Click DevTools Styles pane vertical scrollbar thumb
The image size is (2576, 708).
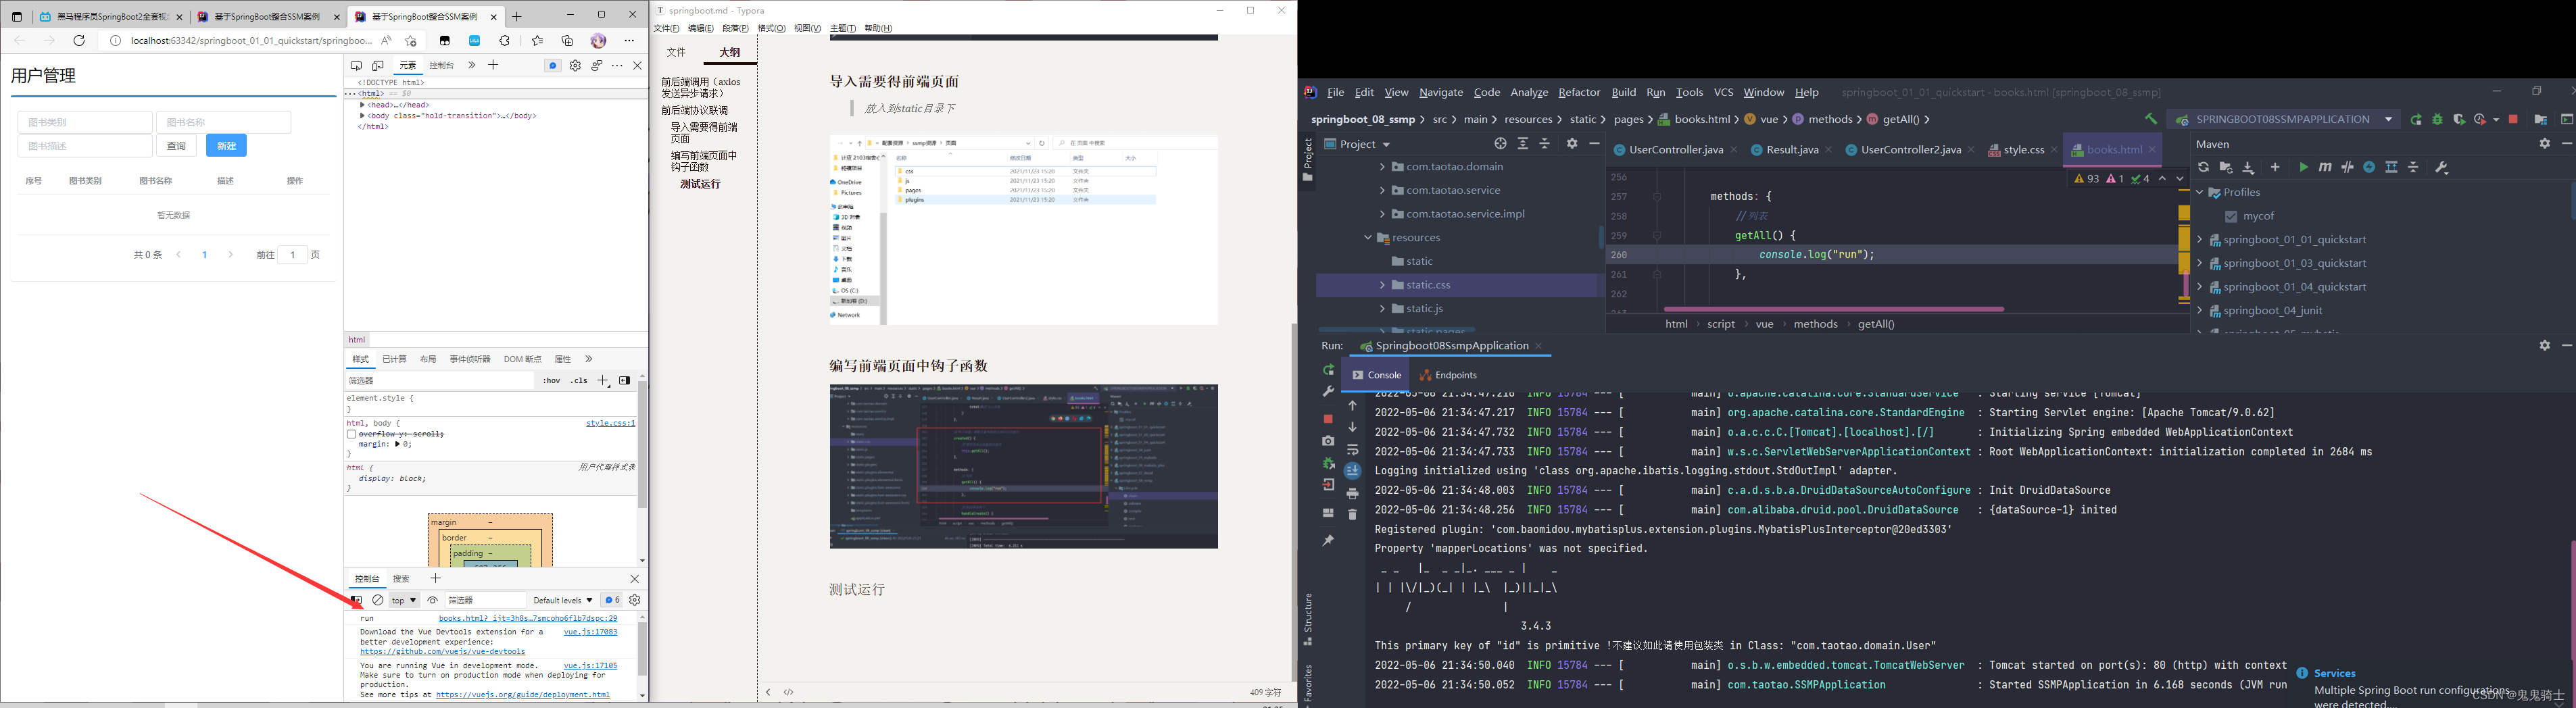[642, 445]
